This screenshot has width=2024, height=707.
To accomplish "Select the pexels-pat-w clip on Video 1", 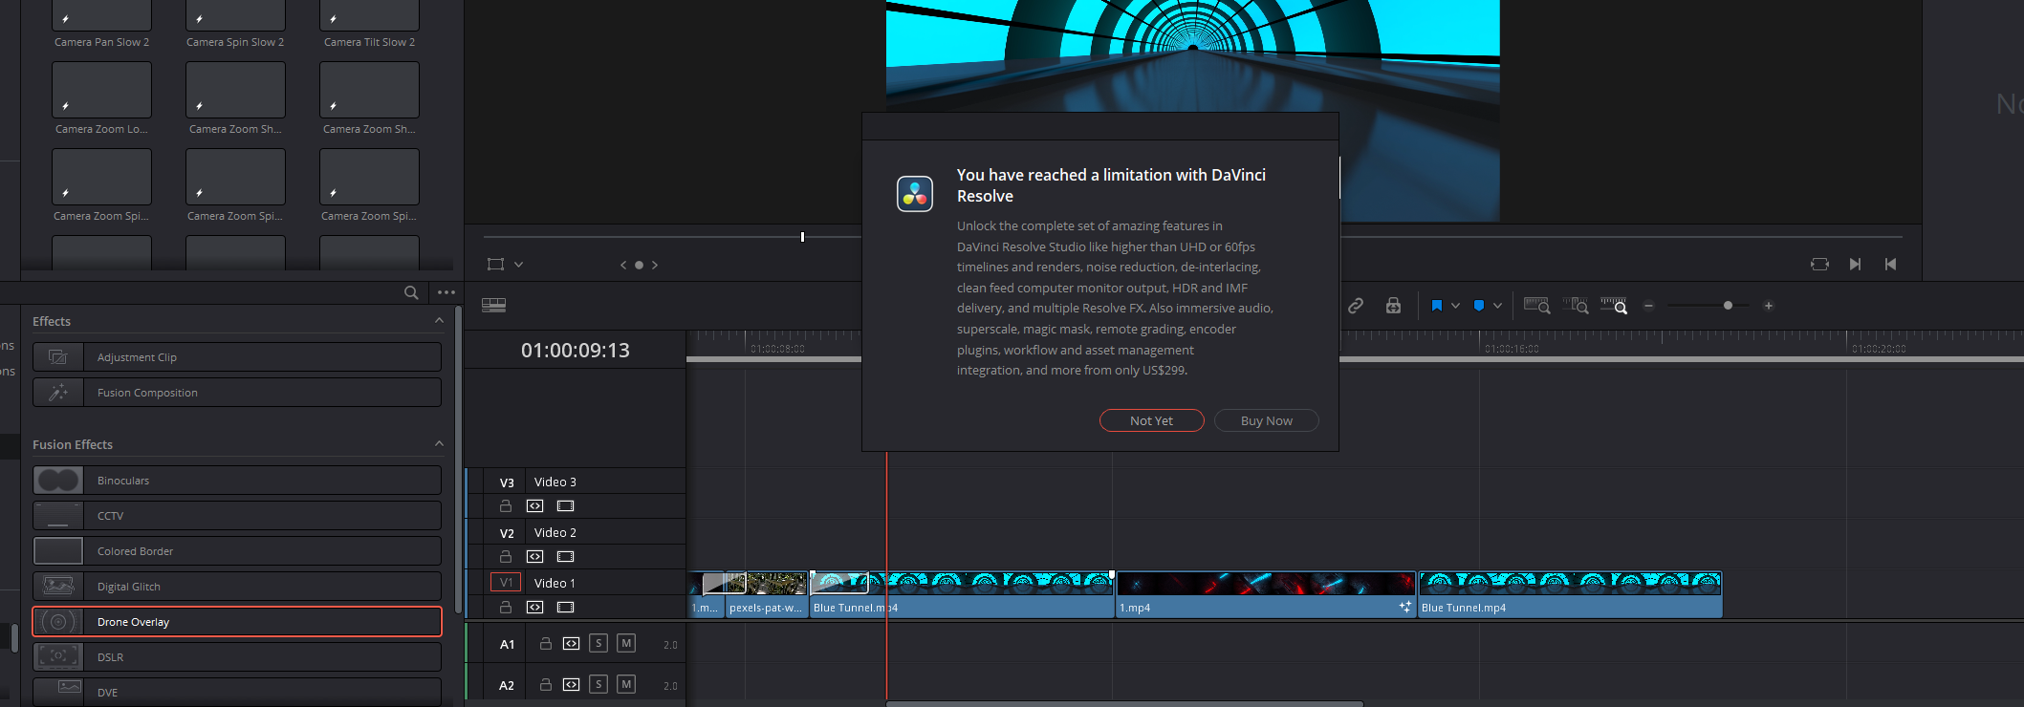I will click(x=767, y=595).
